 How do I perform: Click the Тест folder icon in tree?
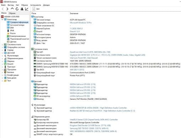pyautogui.click(x=5, y=81)
